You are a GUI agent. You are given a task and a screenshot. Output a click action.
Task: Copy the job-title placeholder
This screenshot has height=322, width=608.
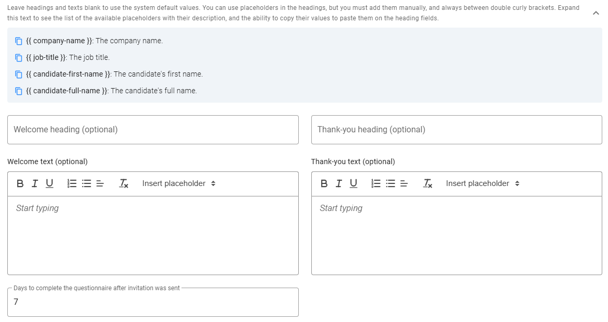pos(18,57)
